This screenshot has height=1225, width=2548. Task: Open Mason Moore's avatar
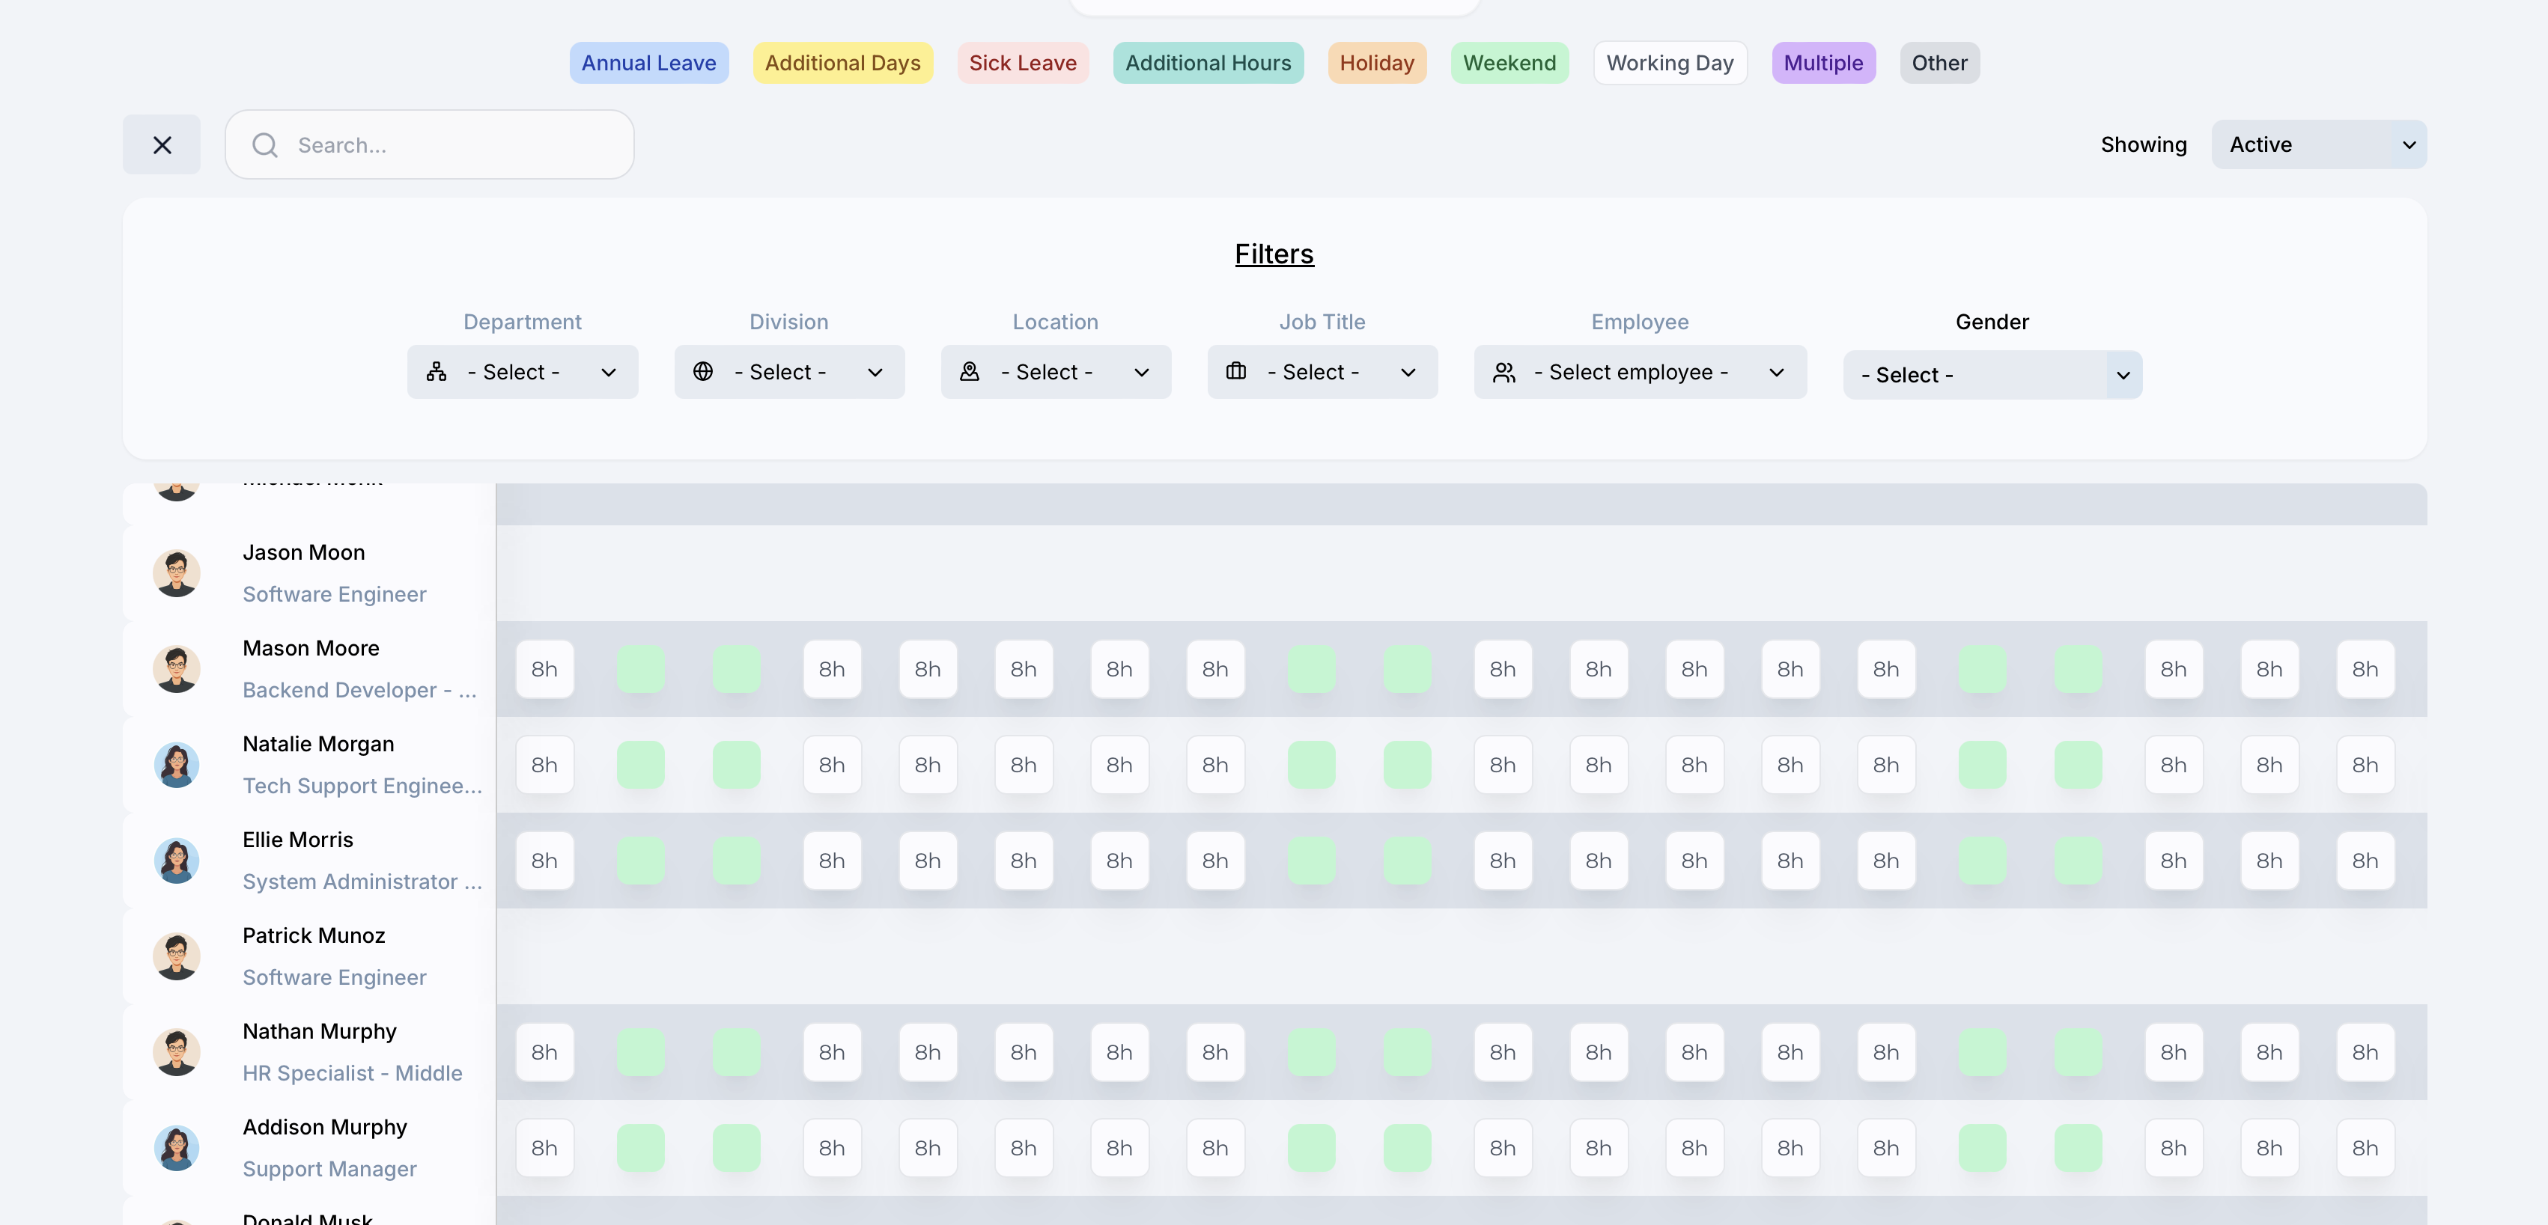tap(176, 668)
